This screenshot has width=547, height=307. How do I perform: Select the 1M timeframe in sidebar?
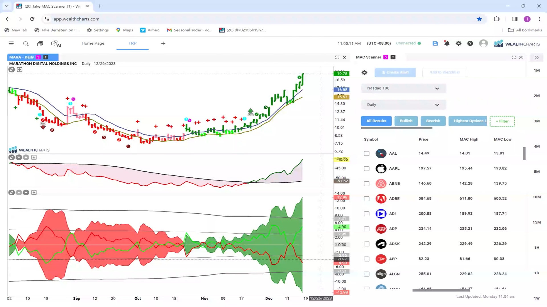[x=537, y=70]
